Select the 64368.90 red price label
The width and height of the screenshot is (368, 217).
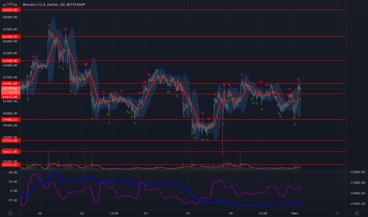click(x=11, y=61)
